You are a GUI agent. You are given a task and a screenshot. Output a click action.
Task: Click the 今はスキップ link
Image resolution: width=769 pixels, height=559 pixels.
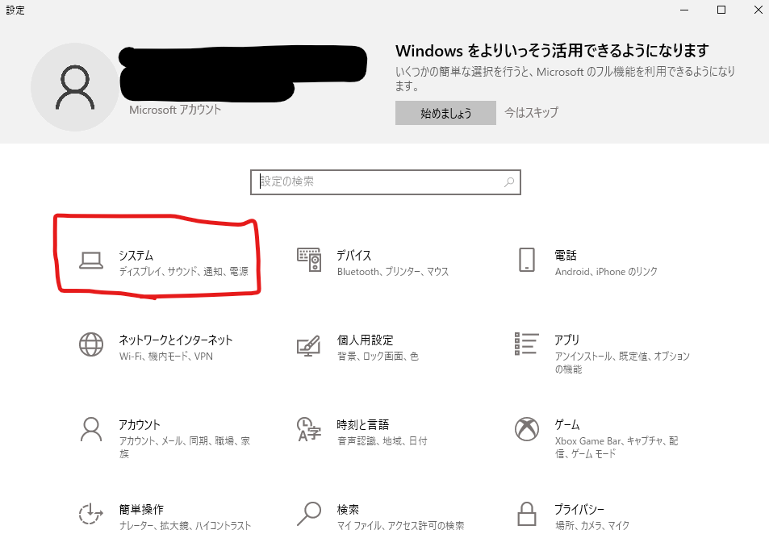532,112
